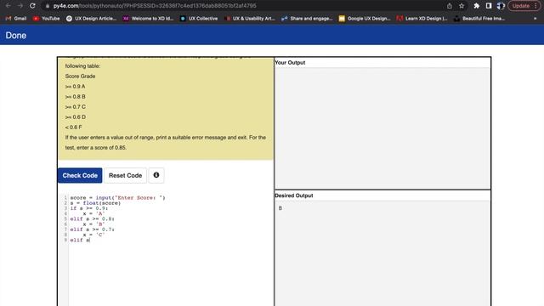This screenshot has height=306, width=544.
Task: Click the info icon button
Action: pos(156,175)
